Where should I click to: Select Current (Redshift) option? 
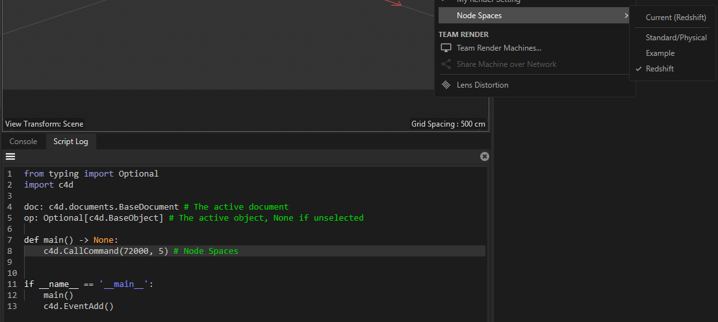tap(676, 18)
